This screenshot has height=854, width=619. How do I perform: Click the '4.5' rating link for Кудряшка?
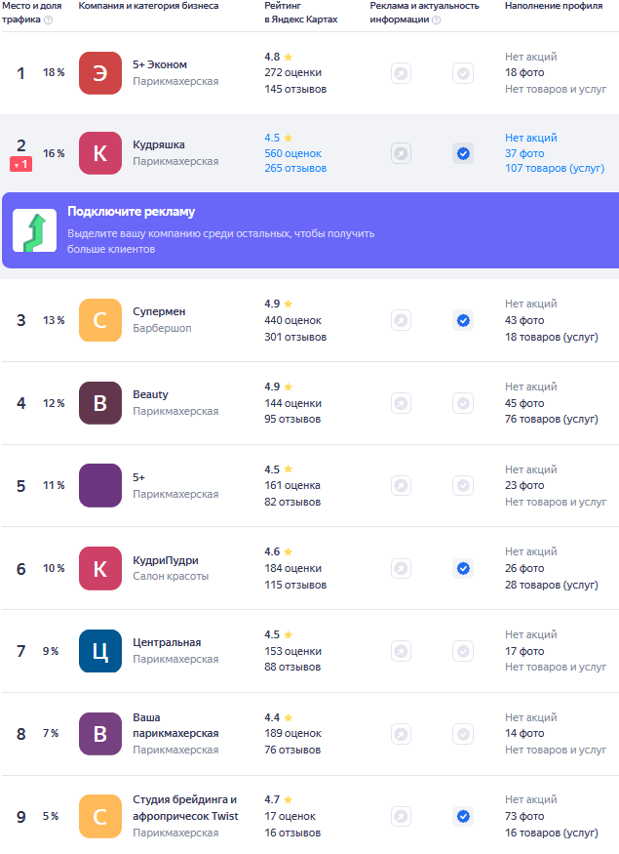coord(272,138)
